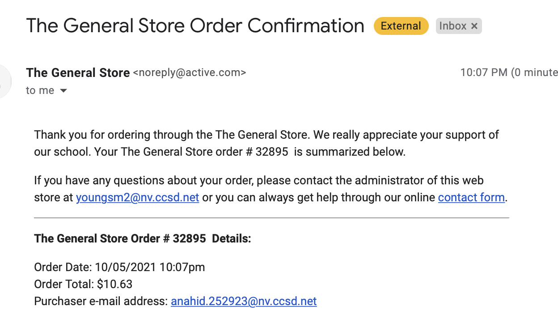Click the Inbox label tag
This screenshot has width=558, height=323.
[x=452, y=26]
